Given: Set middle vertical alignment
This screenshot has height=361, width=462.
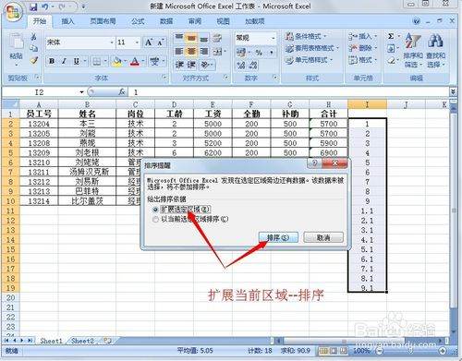Looking at the screenshot, I should point(191,38).
